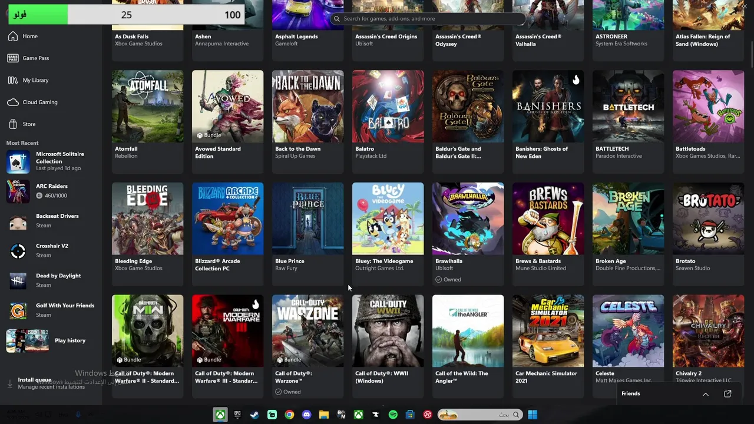Click the follower goal progress bar
The height and width of the screenshot is (424, 754).
point(127,14)
